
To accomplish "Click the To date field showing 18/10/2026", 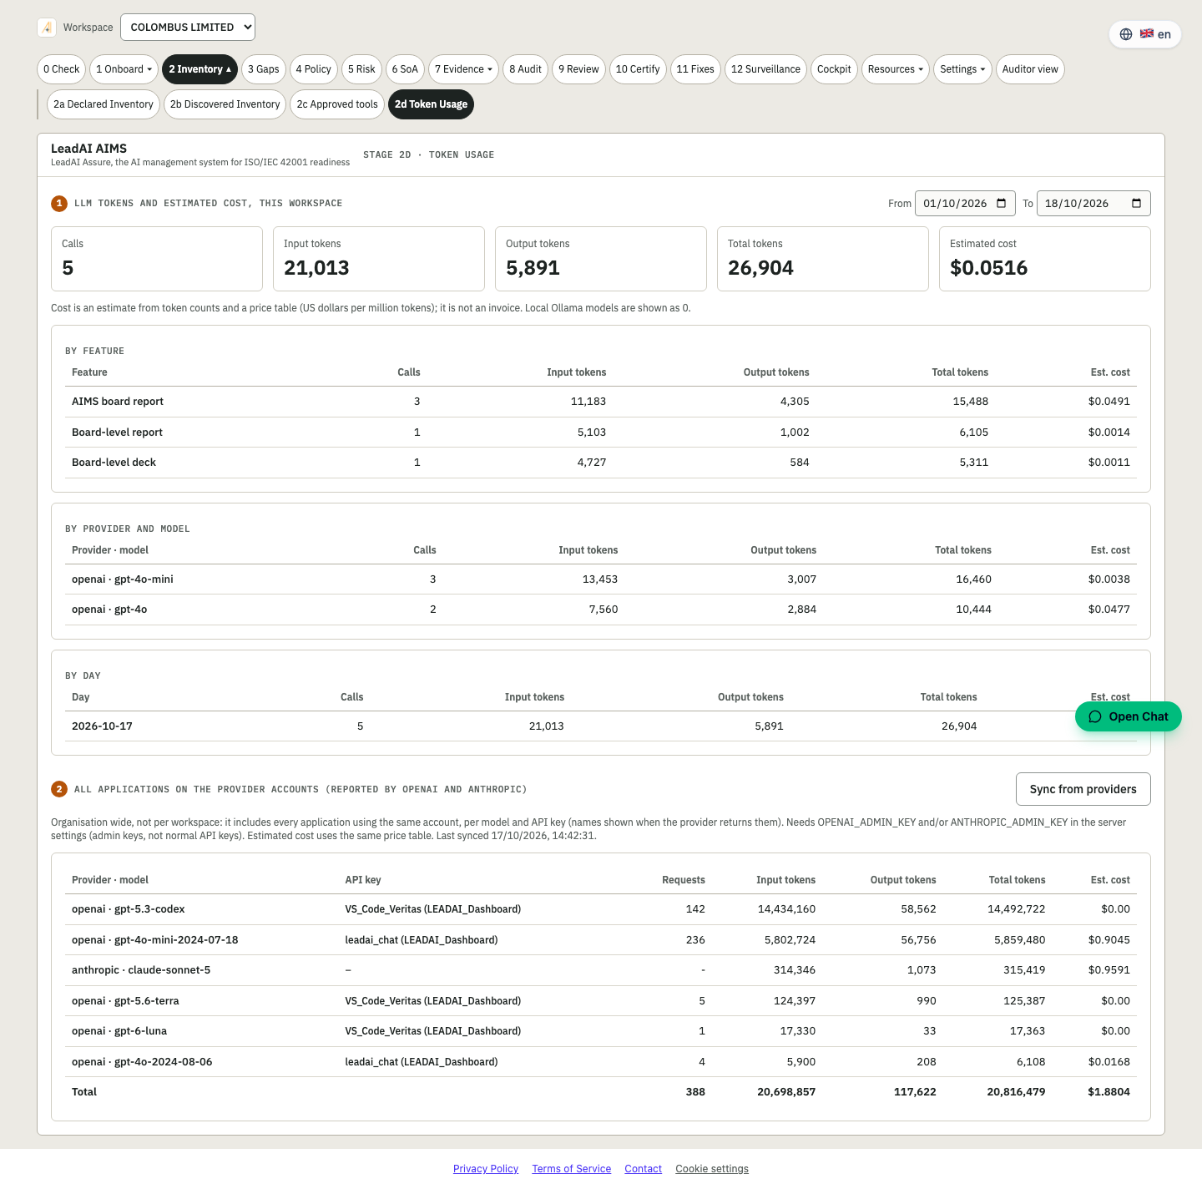I will 1093,204.
